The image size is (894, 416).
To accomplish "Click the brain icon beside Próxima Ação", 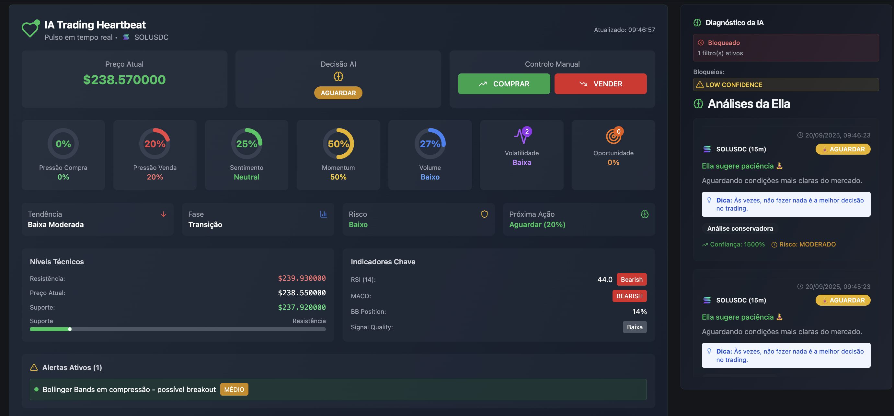I will click(x=645, y=214).
